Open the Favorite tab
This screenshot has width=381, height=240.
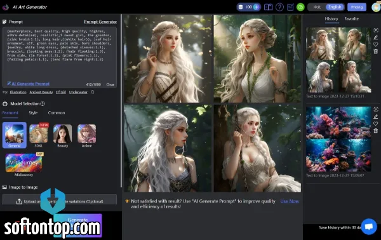click(351, 18)
